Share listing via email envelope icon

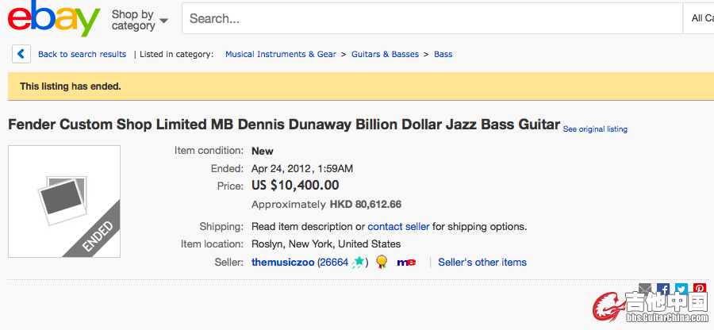pos(645,289)
